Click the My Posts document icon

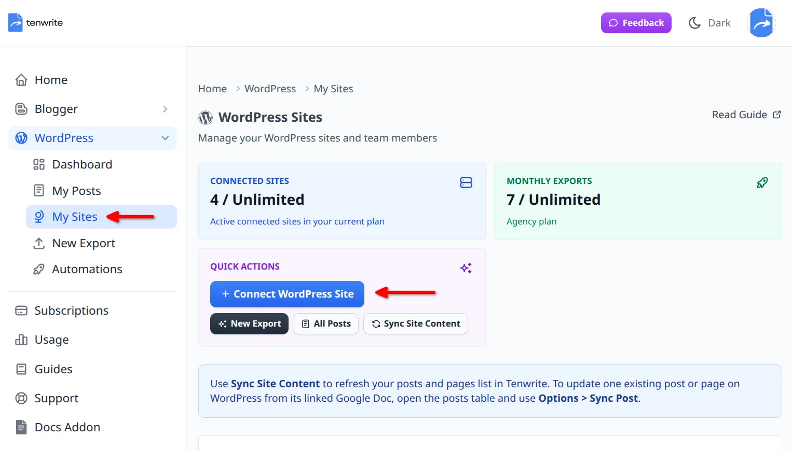[x=39, y=190]
